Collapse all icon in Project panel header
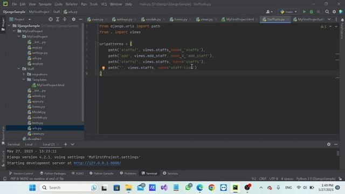345x194 pixels. click(65, 19)
